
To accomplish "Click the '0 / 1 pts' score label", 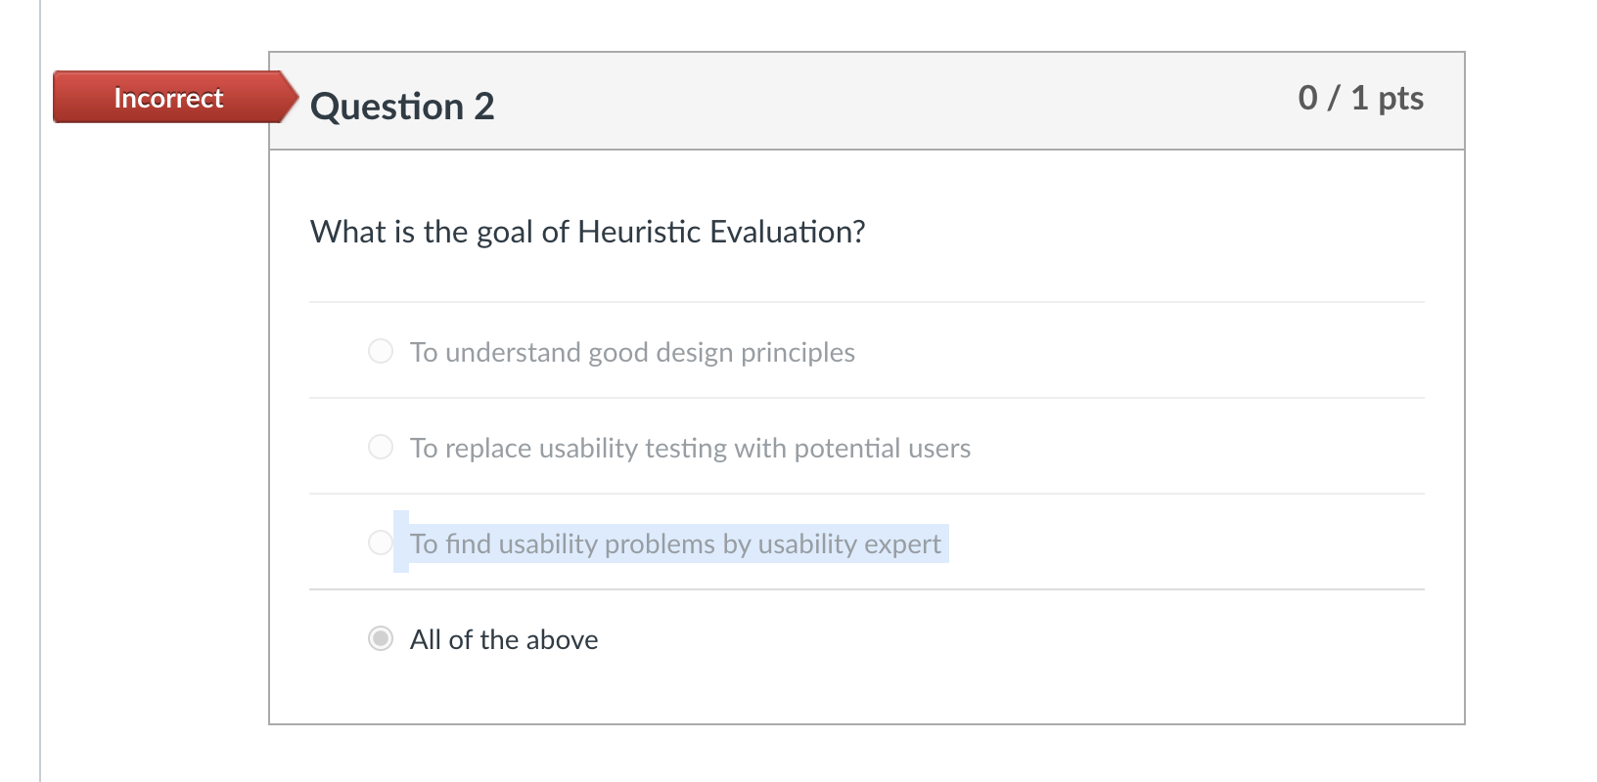I will (1360, 98).
